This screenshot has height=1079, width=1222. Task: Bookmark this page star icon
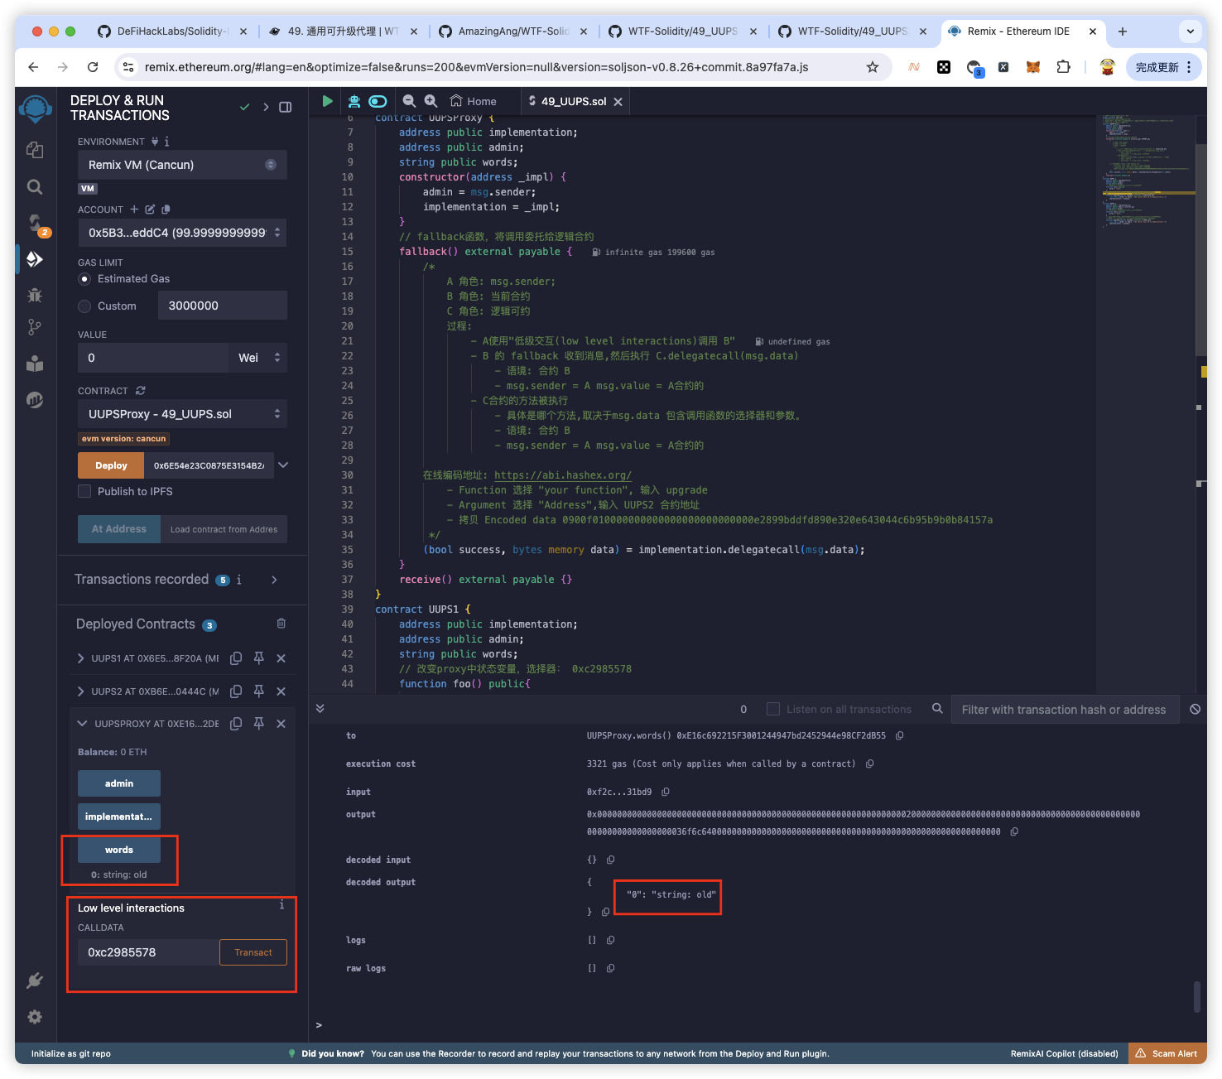[x=873, y=67]
